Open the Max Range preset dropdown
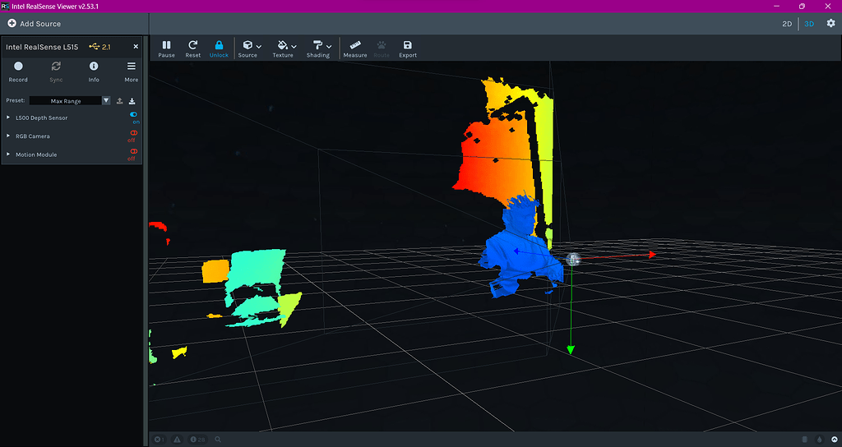Screen dimensions: 842x447 (x=106, y=100)
